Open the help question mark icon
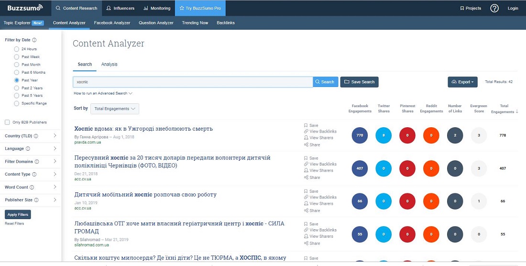Screen dimensions: 526x266 click(x=494, y=8)
